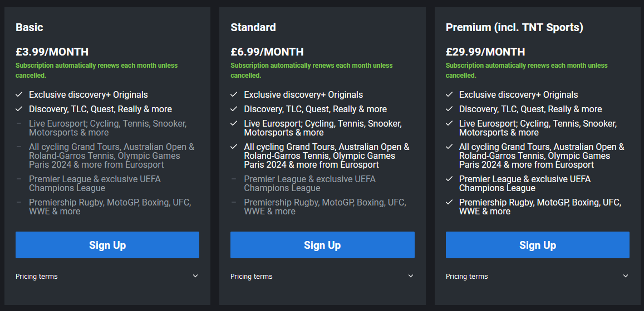
Task: Click checkmark by Premiership Rugby in Premium plan
Action: pos(449,203)
